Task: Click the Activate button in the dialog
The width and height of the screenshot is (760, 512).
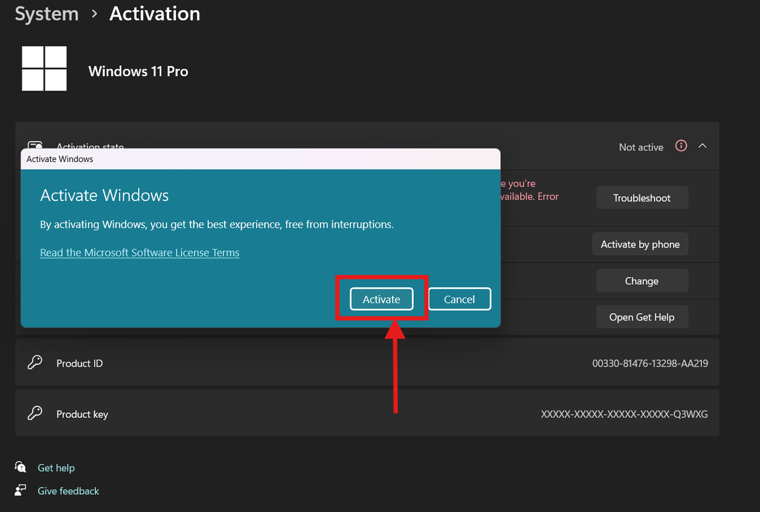Action: [381, 299]
